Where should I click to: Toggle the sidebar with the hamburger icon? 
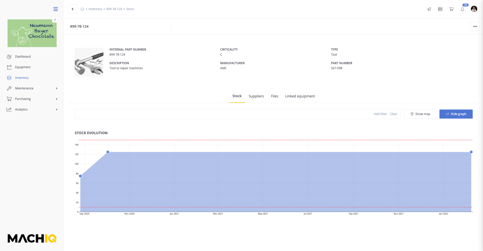point(55,9)
